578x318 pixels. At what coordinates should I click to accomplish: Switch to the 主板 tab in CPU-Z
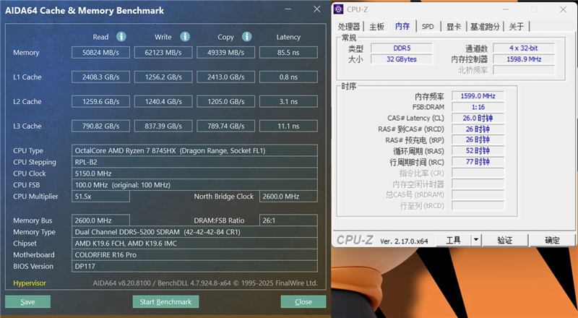coord(376,27)
